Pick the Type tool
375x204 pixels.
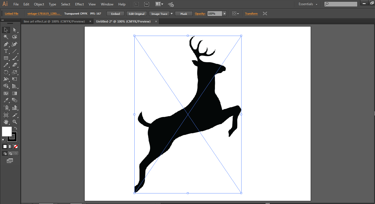pos(6,51)
